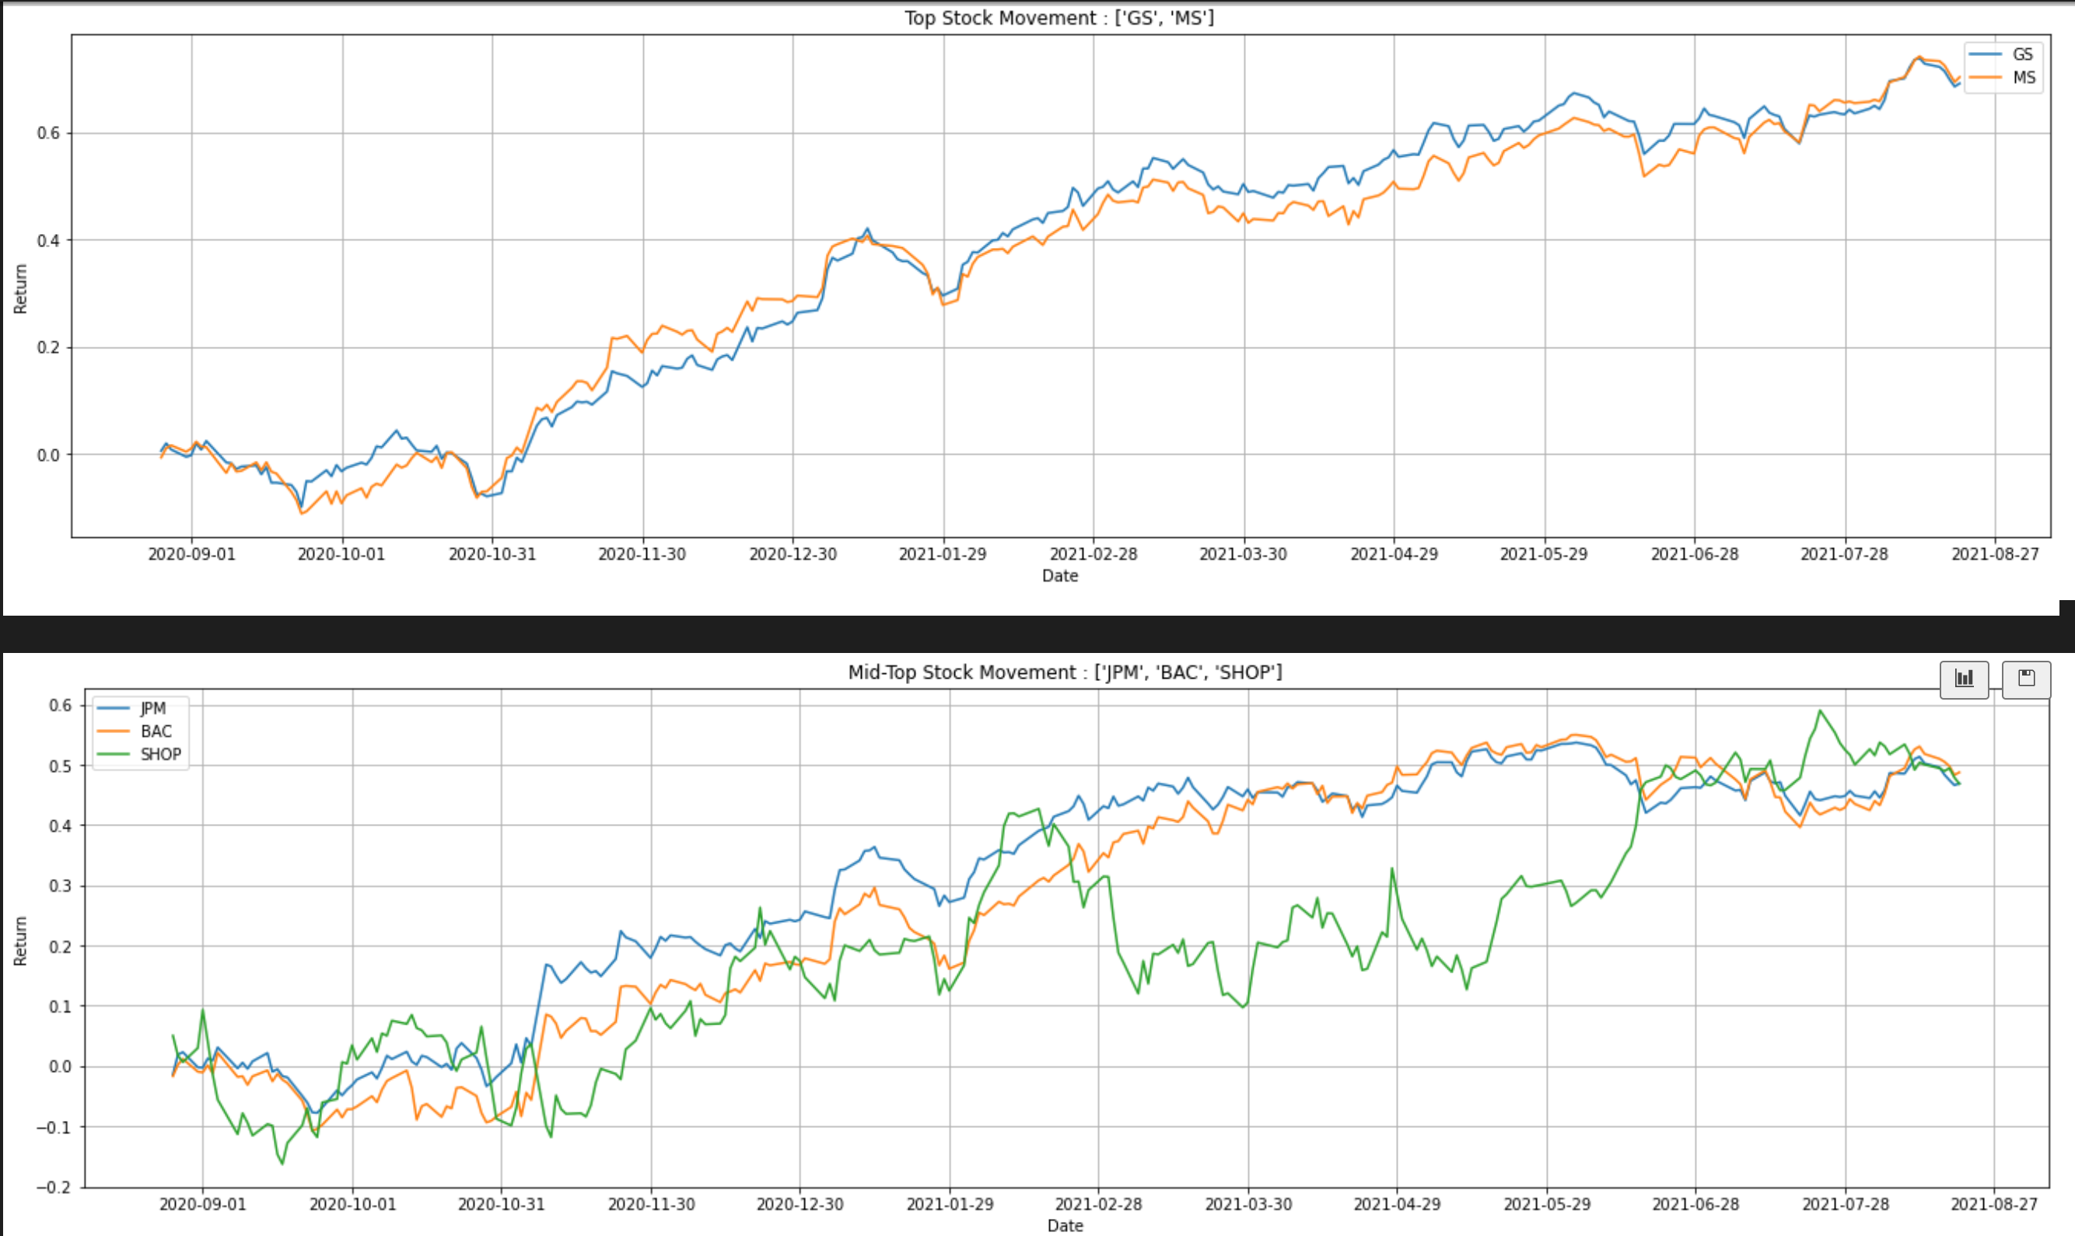The width and height of the screenshot is (2075, 1236).
Task: Click the 0.5 y-axis tick on the bottom chart
Action: pyautogui.click(x=61, y=766)
